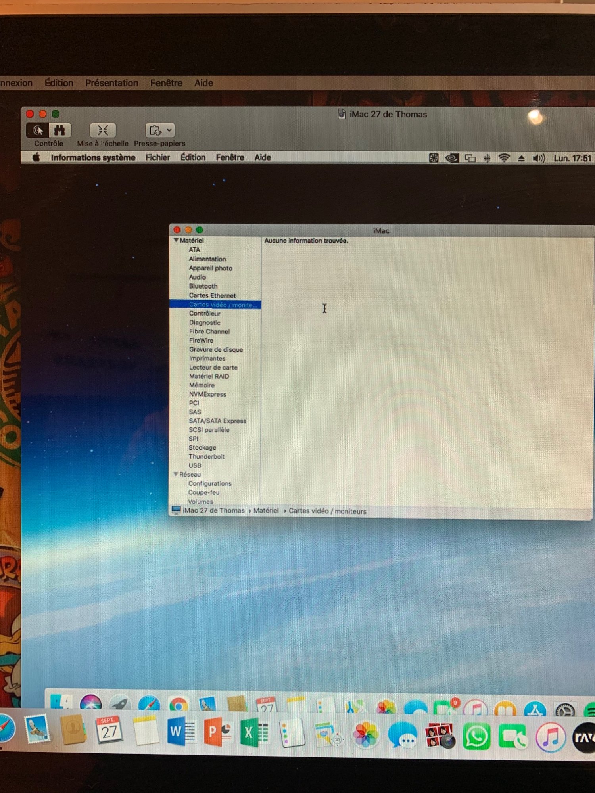The height and width of the screenshot is (793, 595).
Task: Click the fan control status icon
Action: pyautogui.click(x=434, y=158)
